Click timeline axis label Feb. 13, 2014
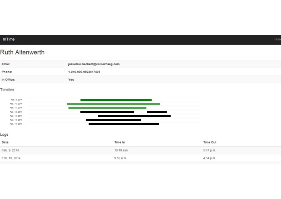Screen dimensions: 281x199 (x=16, y=116)
